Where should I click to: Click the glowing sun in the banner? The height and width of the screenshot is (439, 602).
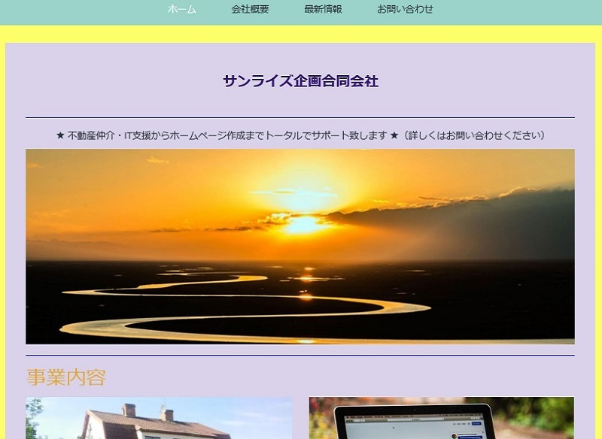pyautogui.click(x=303, y=223)
